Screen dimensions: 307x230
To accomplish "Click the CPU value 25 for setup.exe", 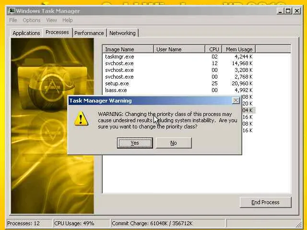I will 214,83.
